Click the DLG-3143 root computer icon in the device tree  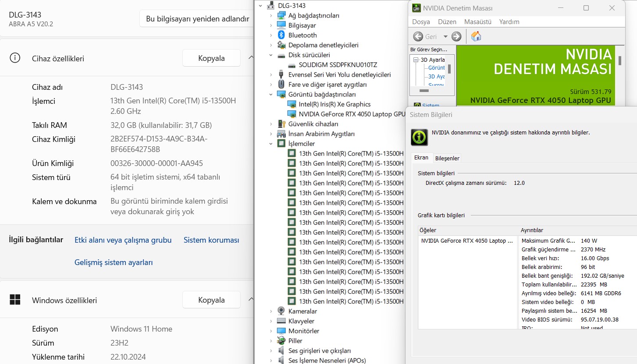[x=271, y=6]
